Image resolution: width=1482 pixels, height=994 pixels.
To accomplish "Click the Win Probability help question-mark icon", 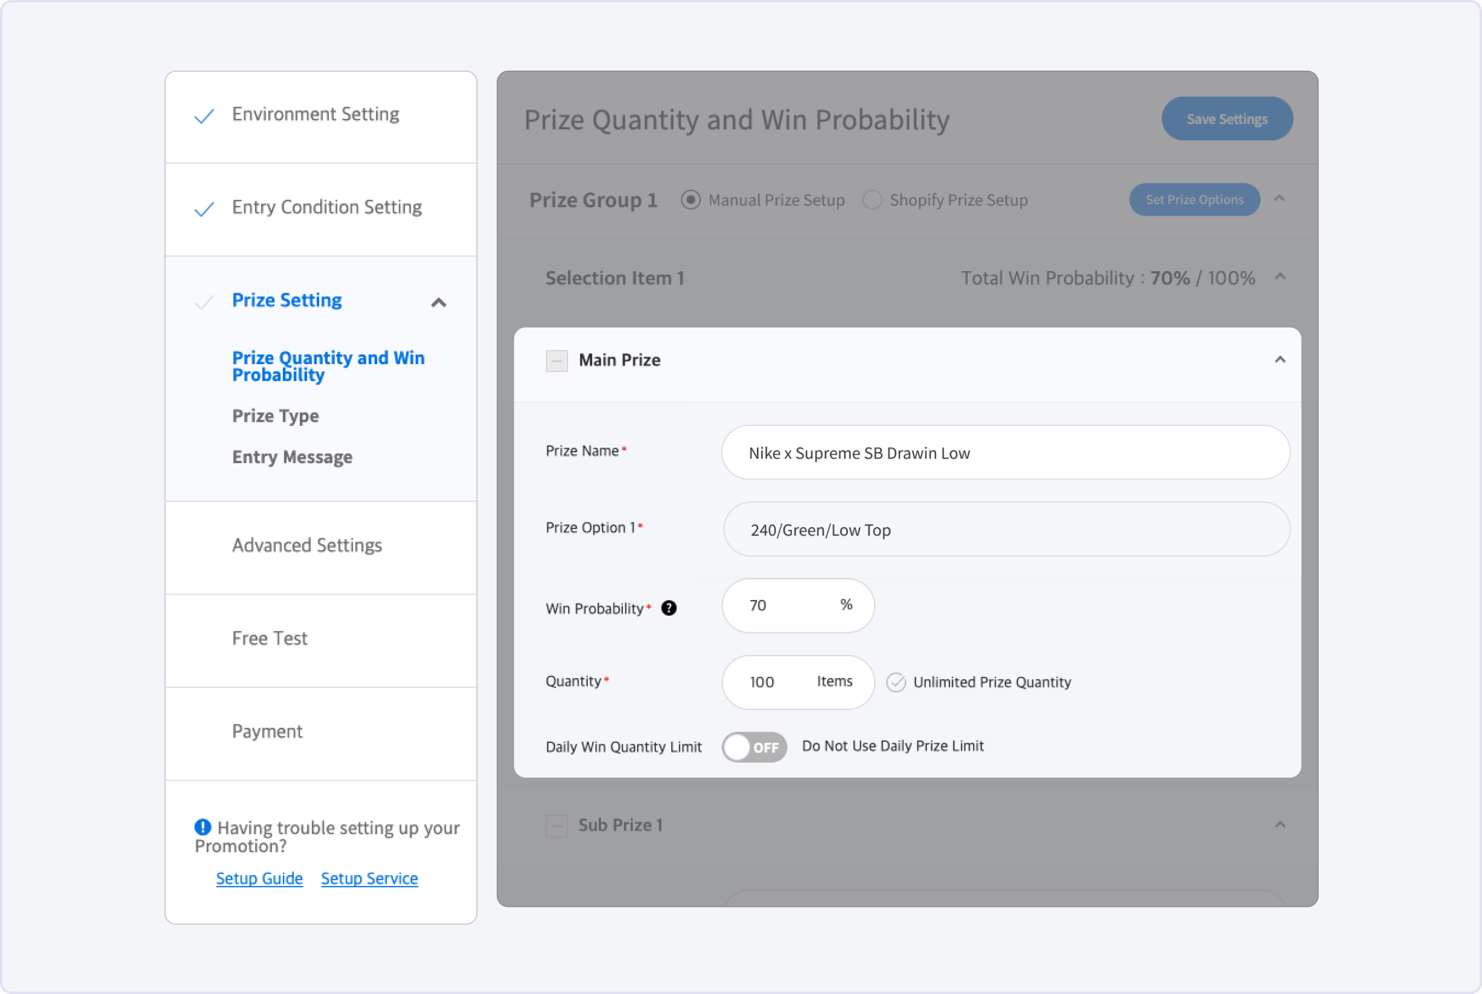I will (x=668, y=608).
